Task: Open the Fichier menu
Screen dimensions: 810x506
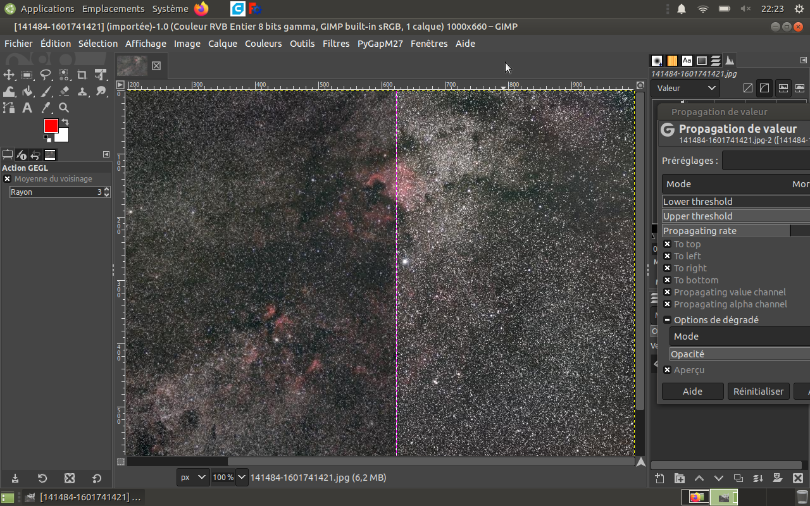Action: (x=18, y=44)
